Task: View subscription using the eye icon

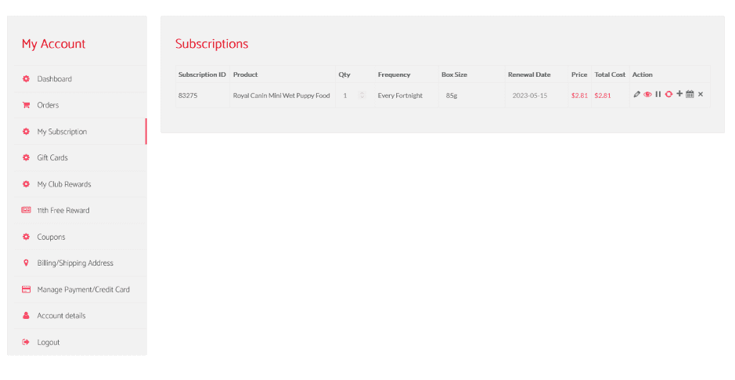Action: (647, 94)
